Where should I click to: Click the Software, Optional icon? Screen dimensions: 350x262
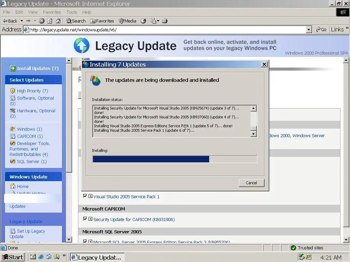tap(13, 98)
